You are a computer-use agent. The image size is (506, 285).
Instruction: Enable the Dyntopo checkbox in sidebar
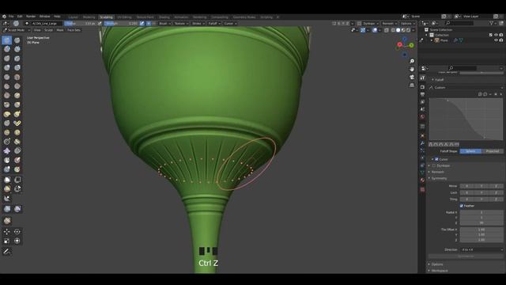[x=434, y=165]
